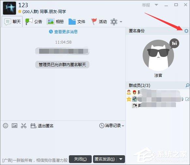Click 查看更多消息 link
Screen dimensions: 190x165
(x=66, y=32)
